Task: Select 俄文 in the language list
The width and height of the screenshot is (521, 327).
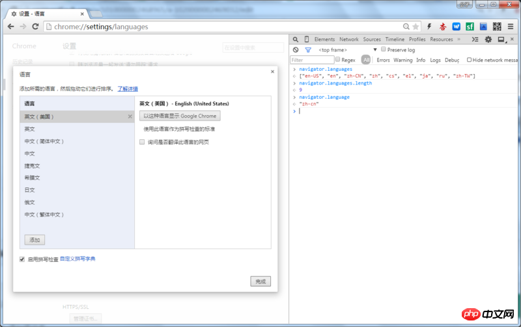Action: click(77, 202)
